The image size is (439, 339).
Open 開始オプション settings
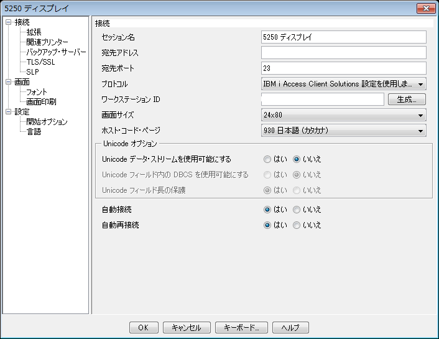pyautogui.click(x=47, y=122)
